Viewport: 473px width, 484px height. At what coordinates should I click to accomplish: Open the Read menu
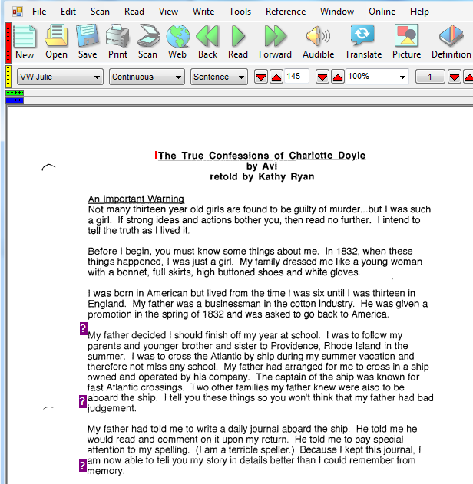134,12
